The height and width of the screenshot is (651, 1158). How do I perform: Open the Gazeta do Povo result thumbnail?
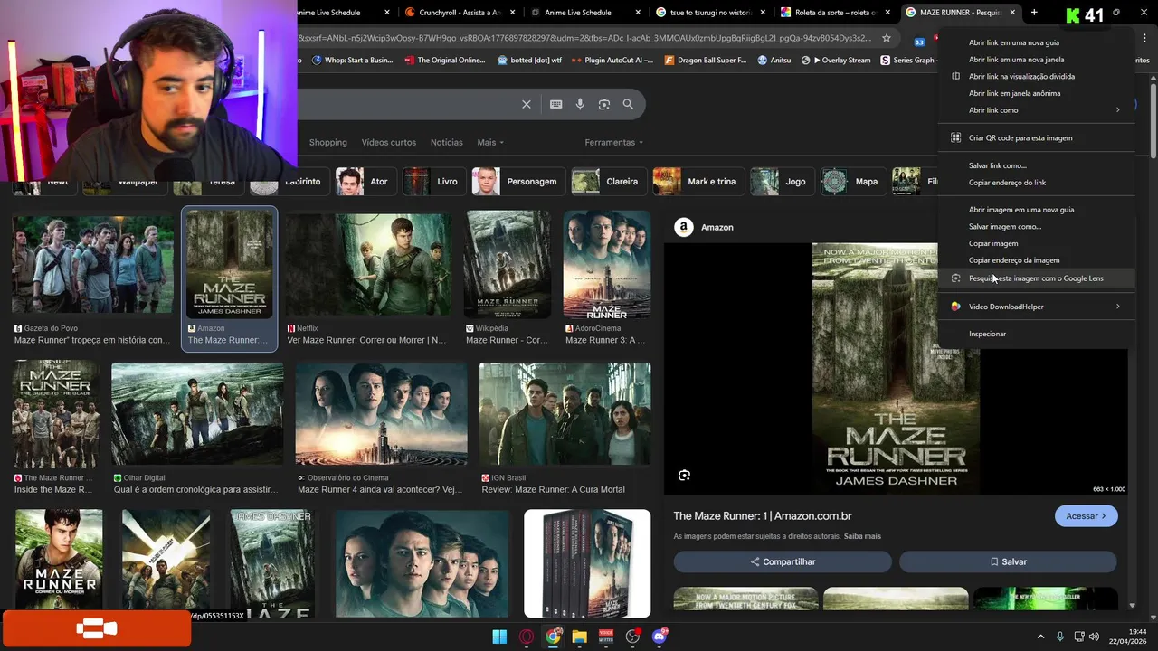tap(92, 266)
